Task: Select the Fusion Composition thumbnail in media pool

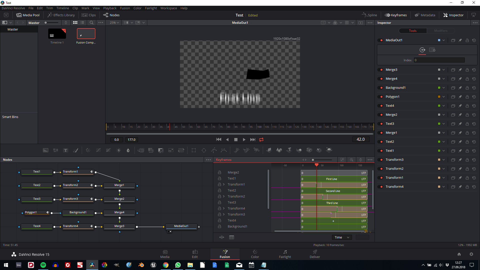Action: [x=86, y=34]
